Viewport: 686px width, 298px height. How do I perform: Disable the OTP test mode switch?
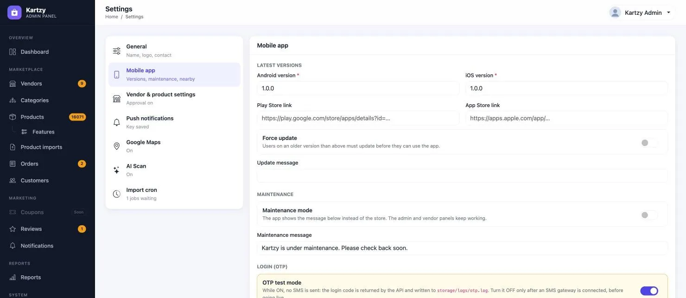649,291
